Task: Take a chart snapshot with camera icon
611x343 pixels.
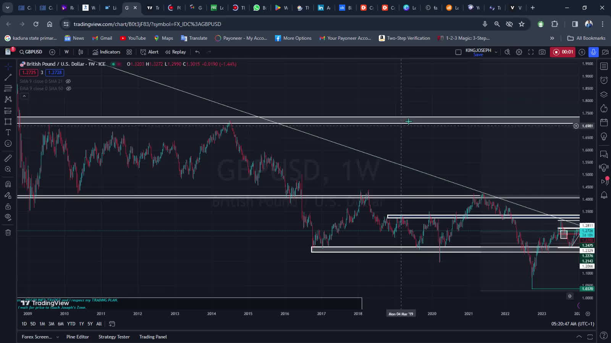Action: (542, 52)
